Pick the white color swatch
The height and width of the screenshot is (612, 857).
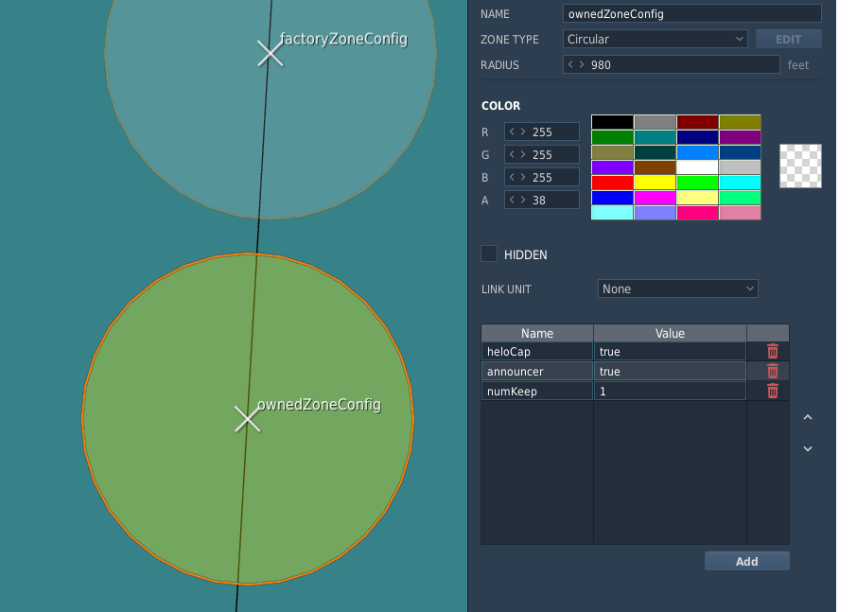697,167
